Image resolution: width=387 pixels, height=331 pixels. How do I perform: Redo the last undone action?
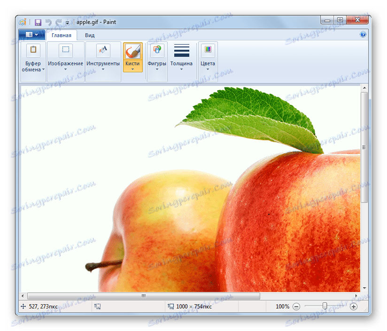[59, 23]
